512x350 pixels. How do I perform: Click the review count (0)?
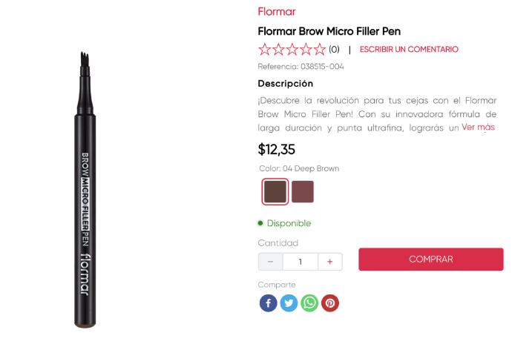coord(334,50)
